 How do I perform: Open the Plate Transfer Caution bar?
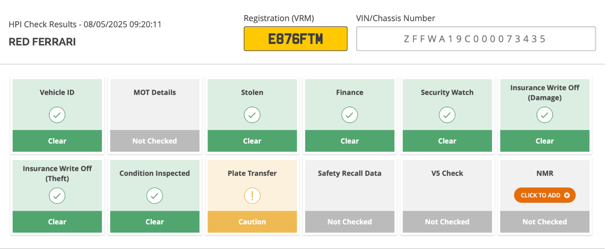pyautogui.click(x=252, y=222)
